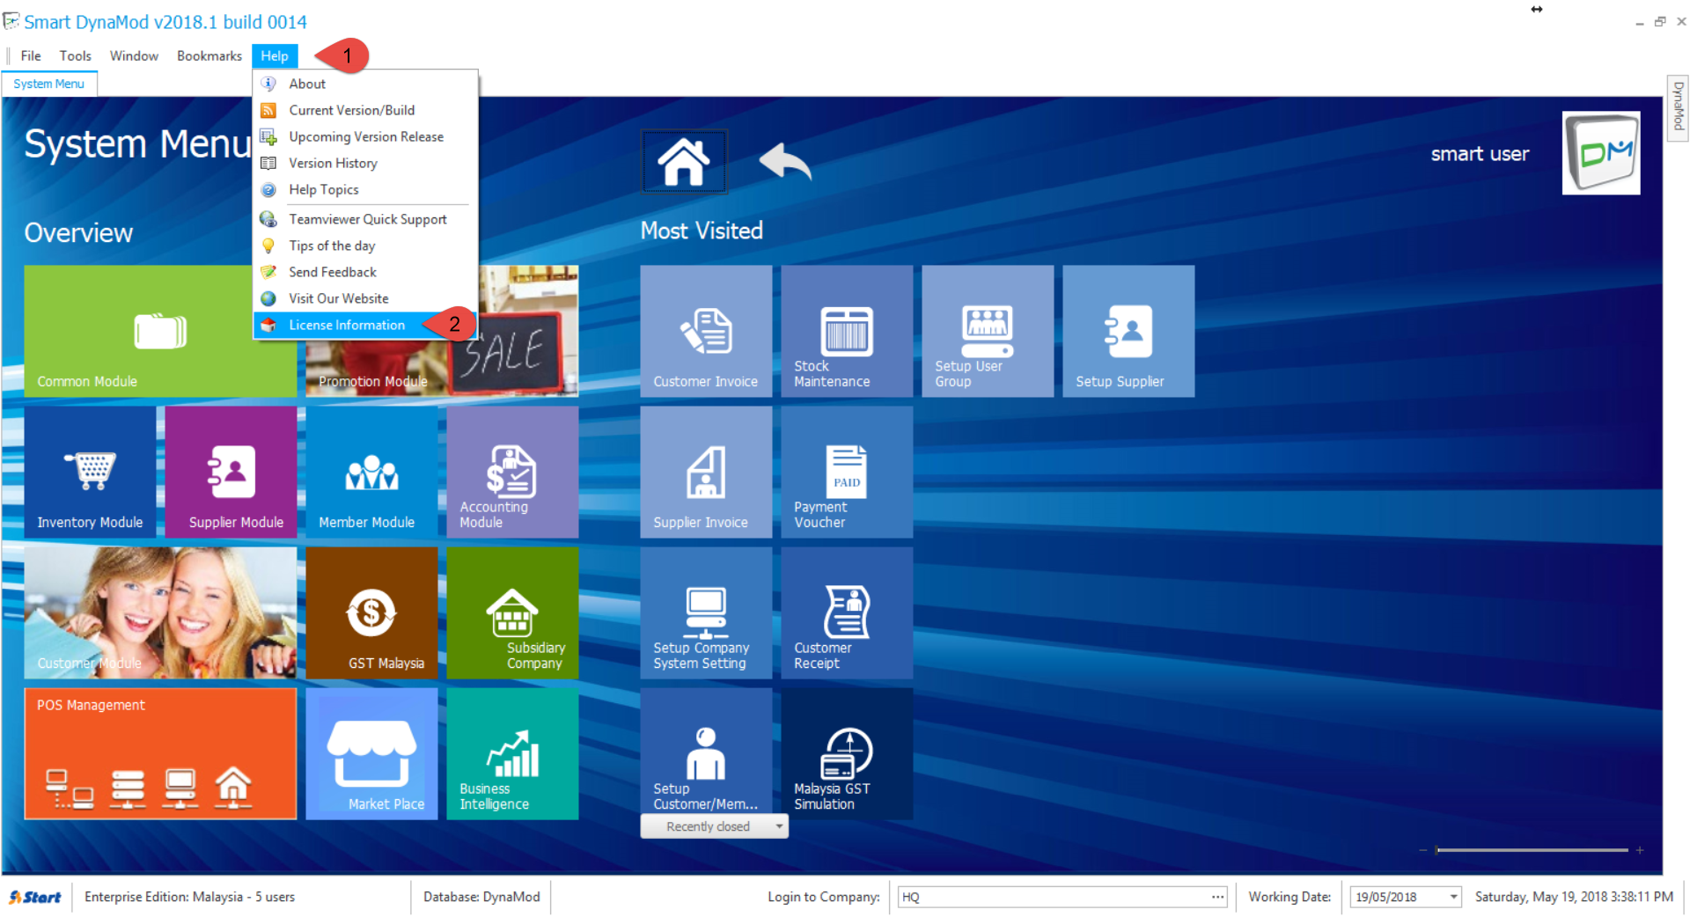Open Login to Company ellipsis selector
Viewport: 1690px width, 917px height.
click(x=1217, y=897)
